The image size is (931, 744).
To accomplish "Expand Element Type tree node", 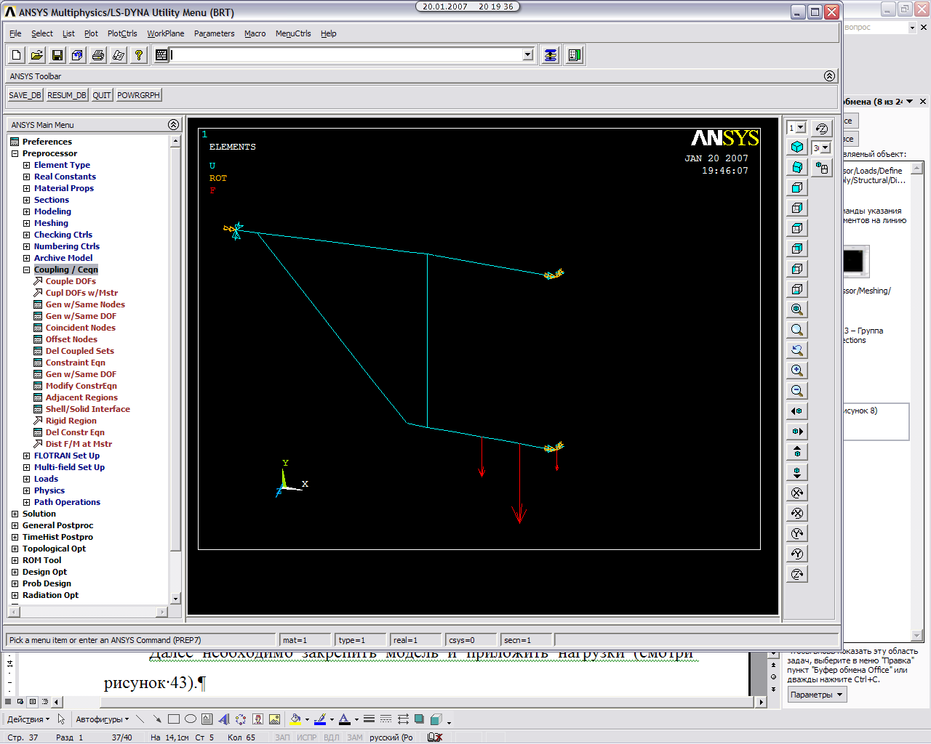I will click(x=27, y=165).
